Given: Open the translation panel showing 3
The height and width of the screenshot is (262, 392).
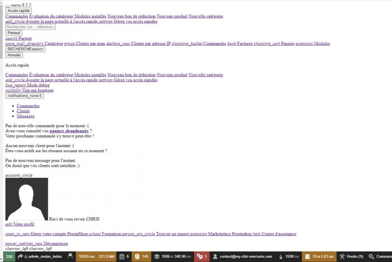Looking at the screenshot, I should point(202,257).
